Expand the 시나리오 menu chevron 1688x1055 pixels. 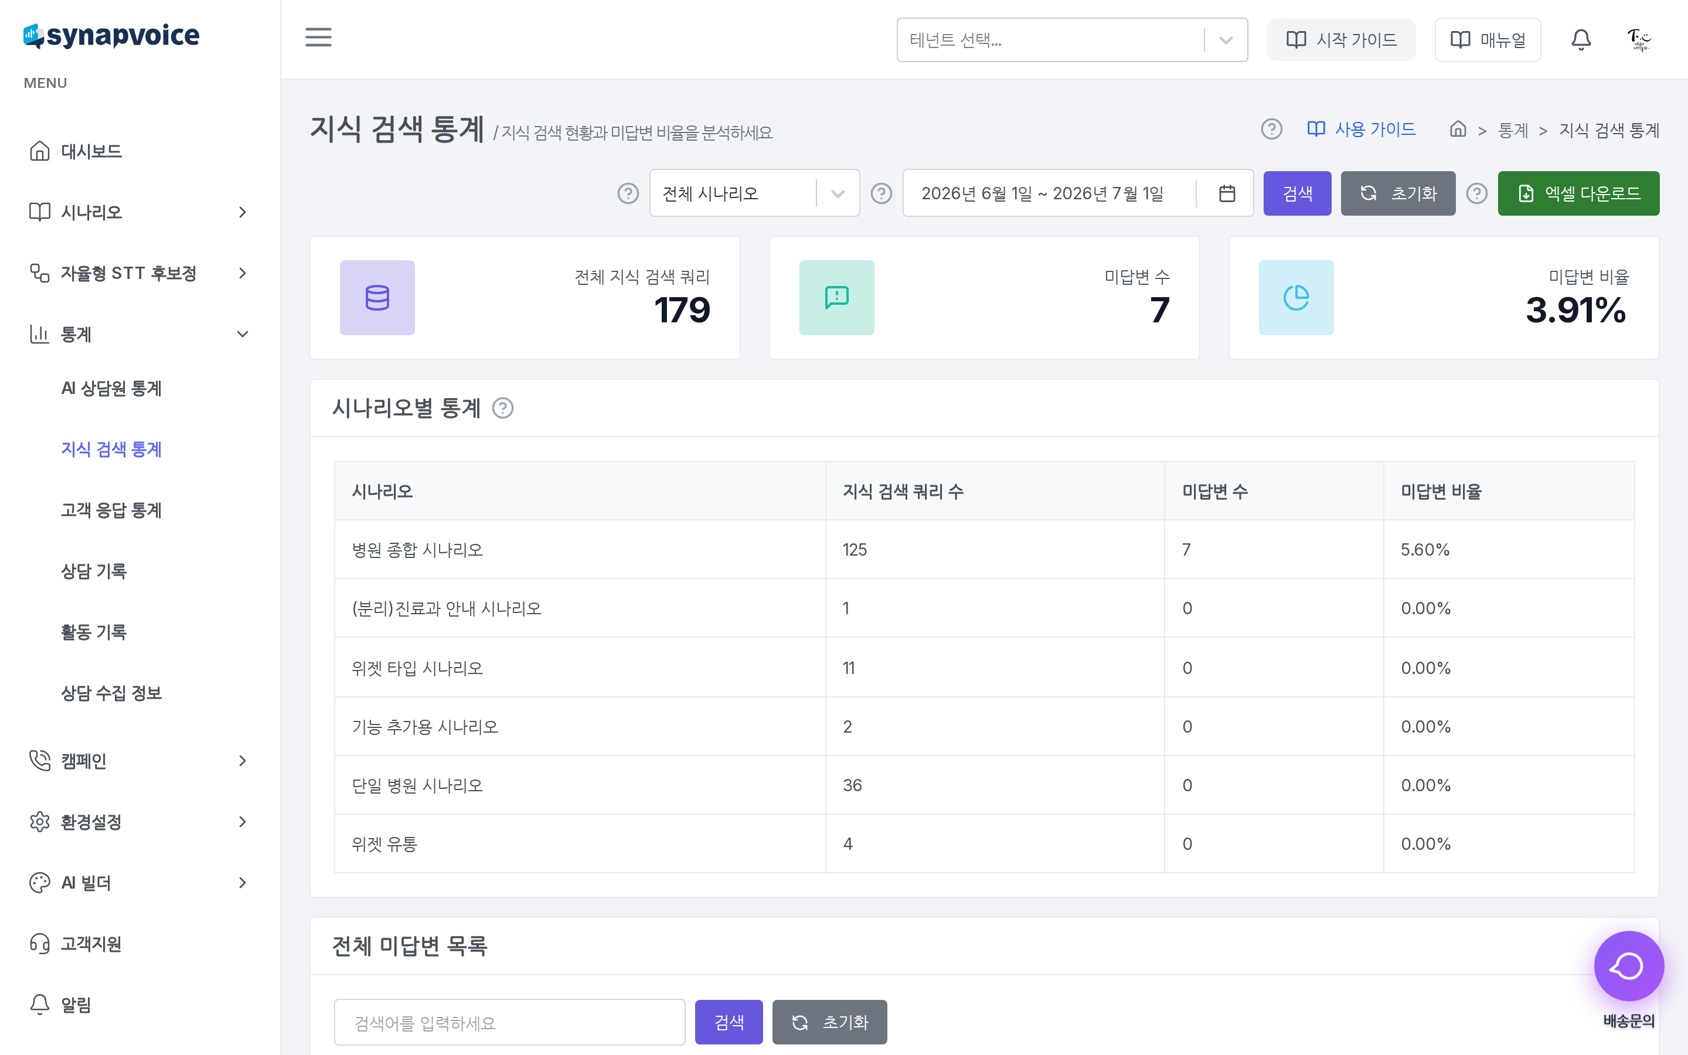point(243,212)
